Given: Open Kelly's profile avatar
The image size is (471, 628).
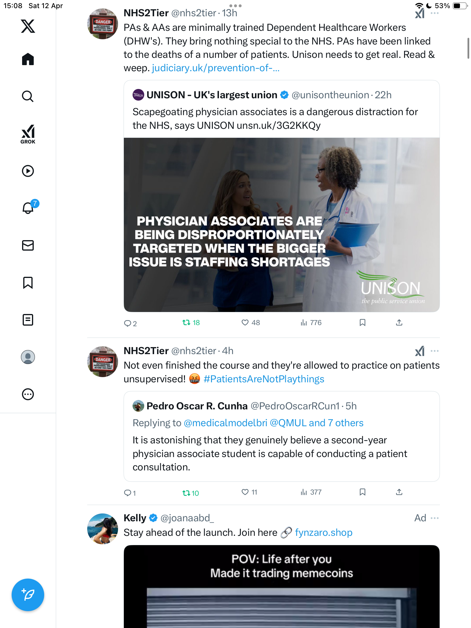Looking at the screenshot, I should click(x=103, y=529).
